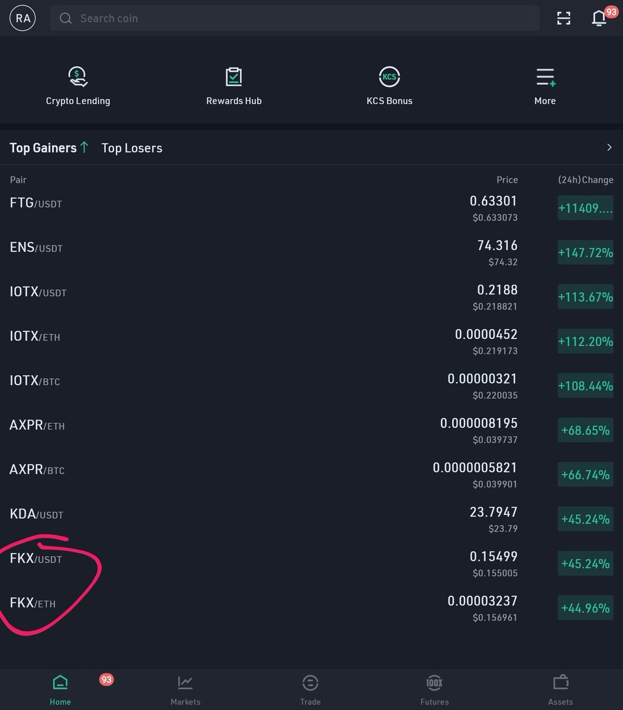Tap the RA profile avatar
Viewport: 623px width, 710px height.
(x=22, y=18)
